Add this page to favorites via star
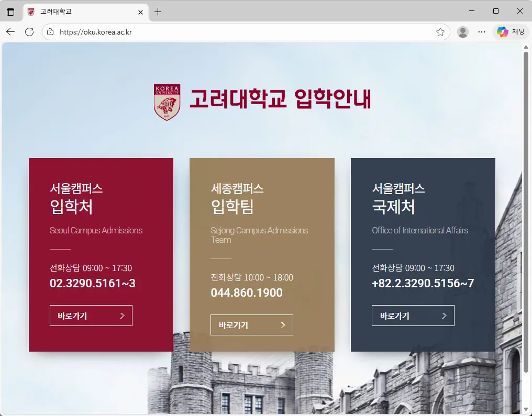This screenshot has height=416, width=532. click(x=441, y=31)
